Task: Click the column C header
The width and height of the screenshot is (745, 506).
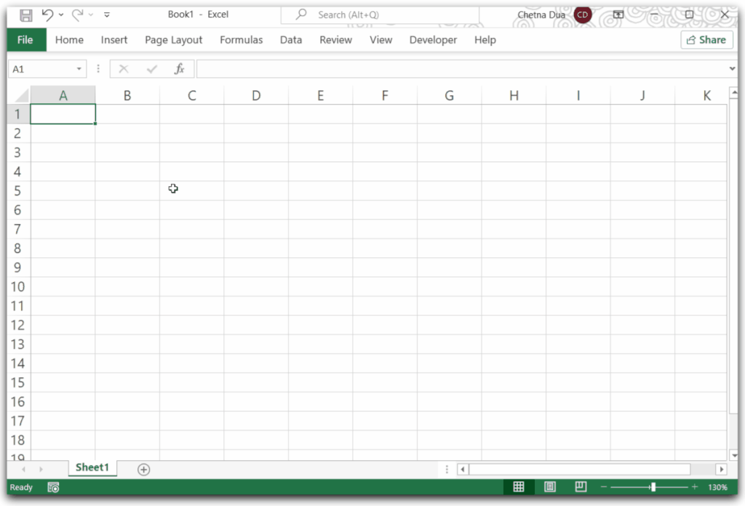Action: pos(191,95)
